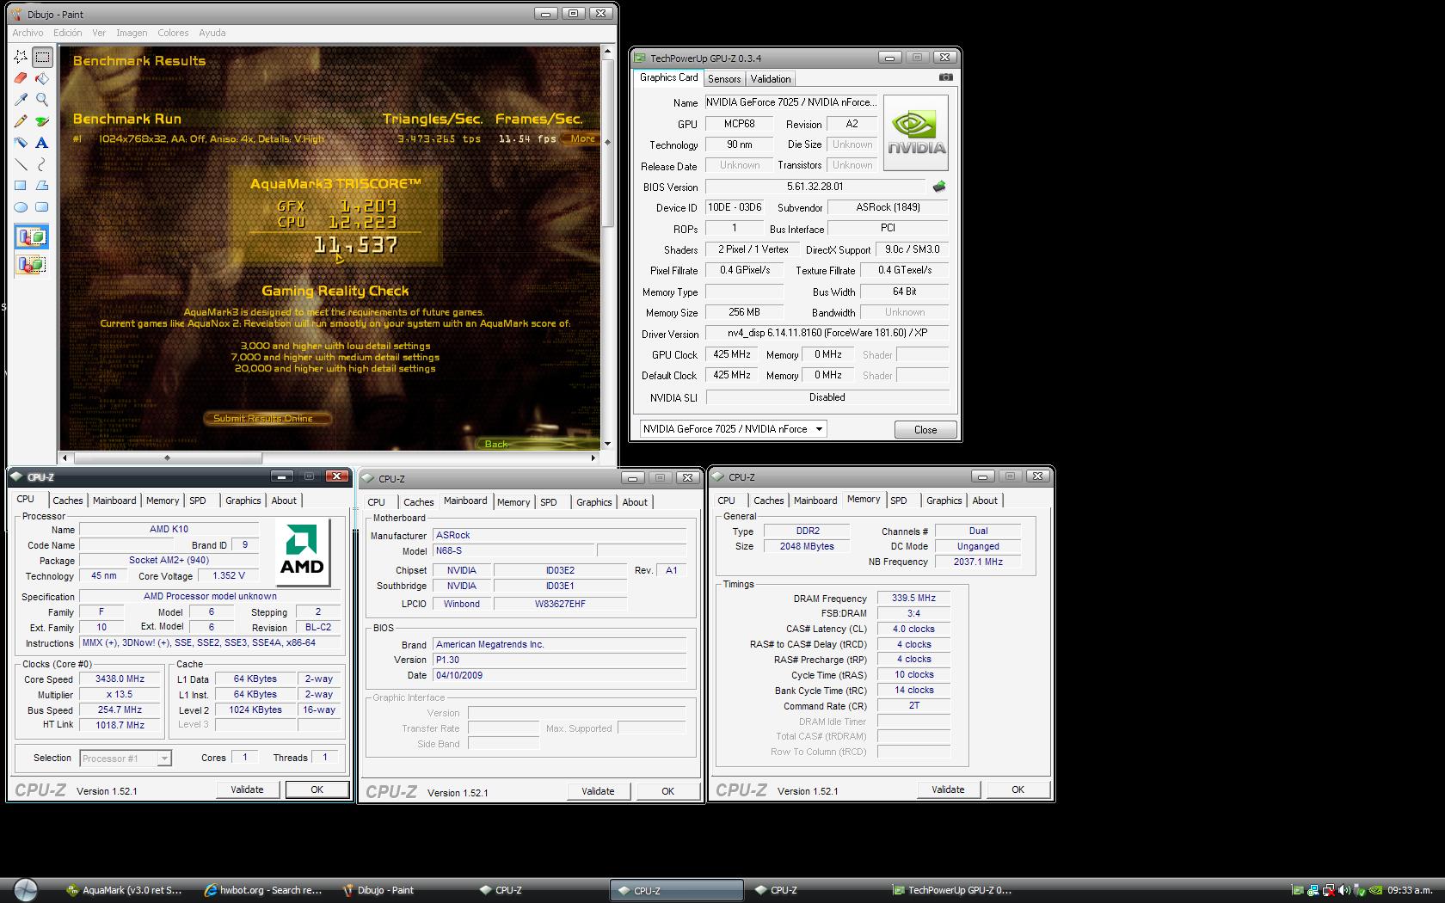
Task: Open the Ayuda menu in Paint
Action: point(212,33)
